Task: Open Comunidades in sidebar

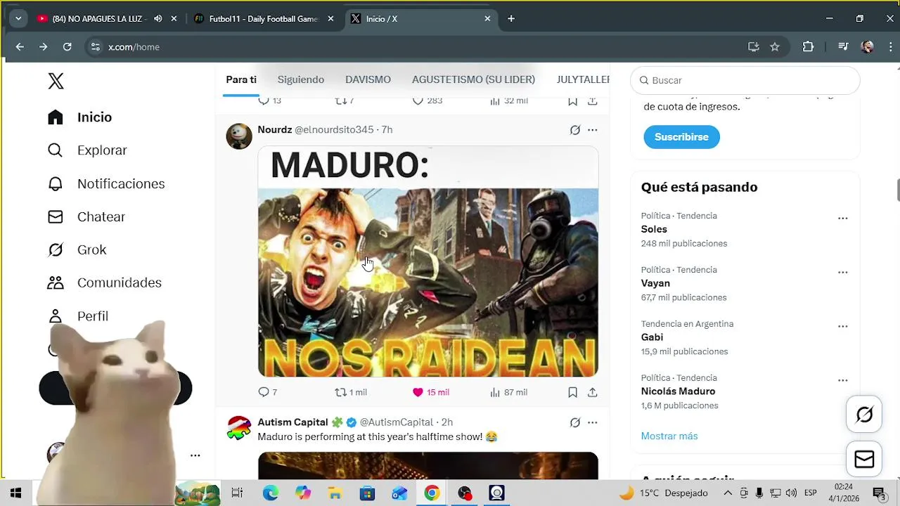Action: click(x=105, y=283)
